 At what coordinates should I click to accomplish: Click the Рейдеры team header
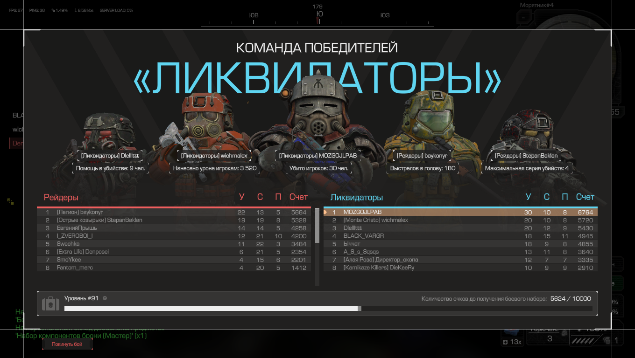[x=61, y=197]
